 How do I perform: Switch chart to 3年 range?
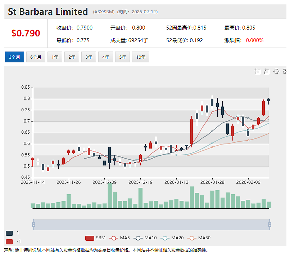[89, 57]
